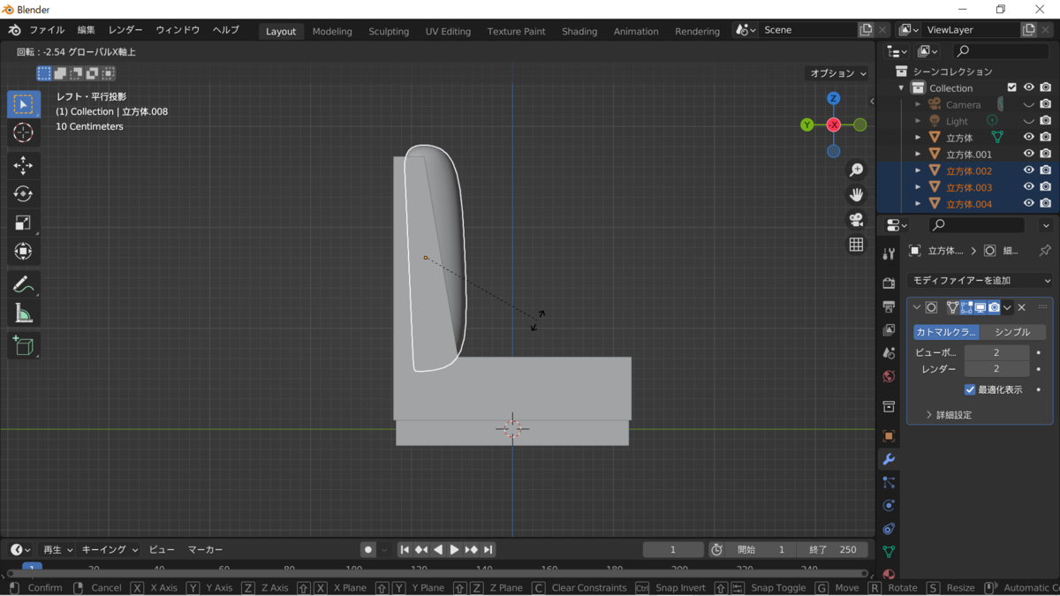The width and height of the screenshot is (1060, 596).
Task: Switch orthographic/perspective grid icon
Action: coord(856,245)
